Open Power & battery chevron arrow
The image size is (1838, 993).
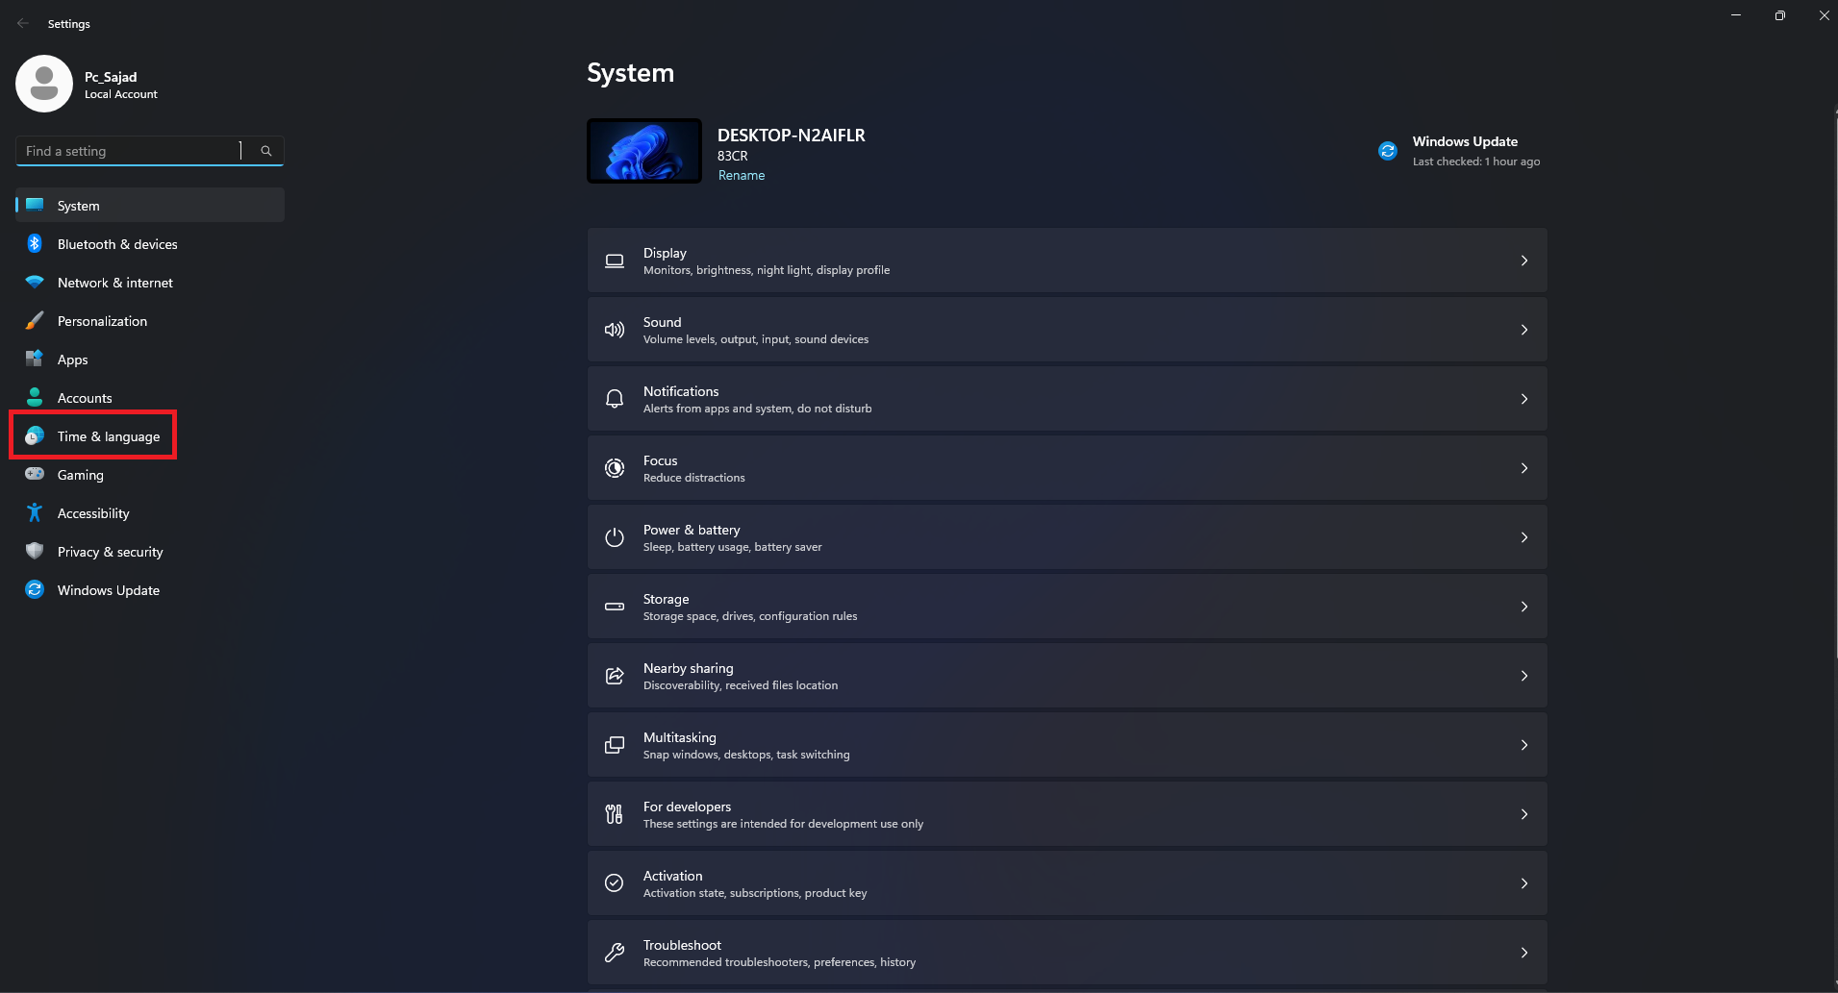coord(1524,537)
